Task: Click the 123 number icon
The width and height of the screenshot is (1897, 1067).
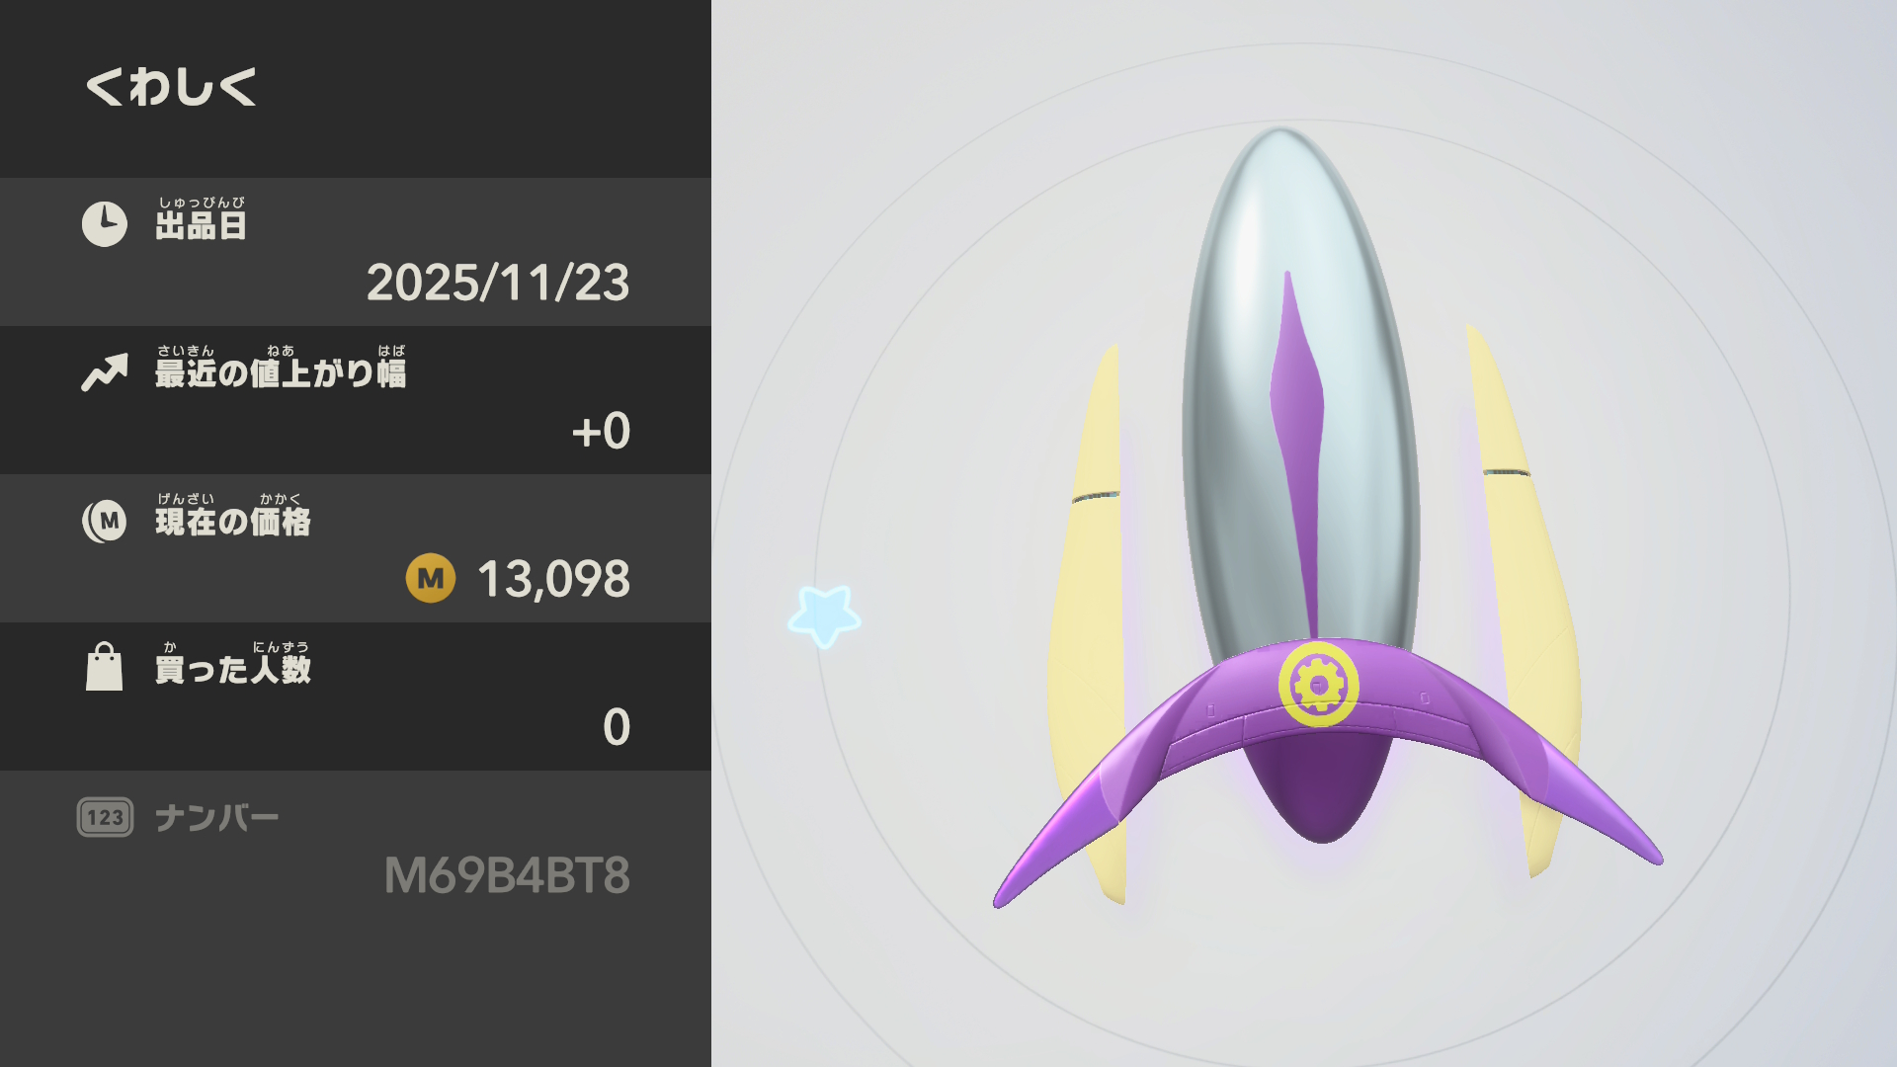Action: pyautogui.click(x=105, y=817)
